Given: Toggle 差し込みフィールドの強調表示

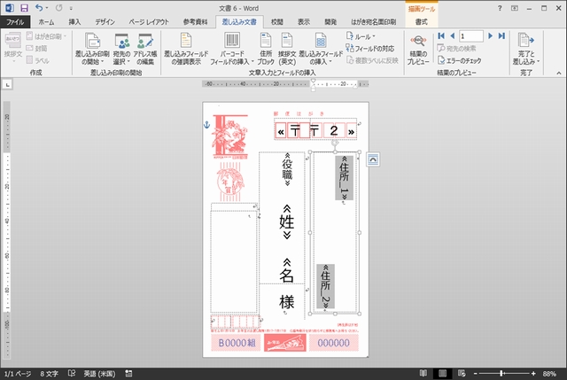Looking at the screenshot, I should [186, 49].
